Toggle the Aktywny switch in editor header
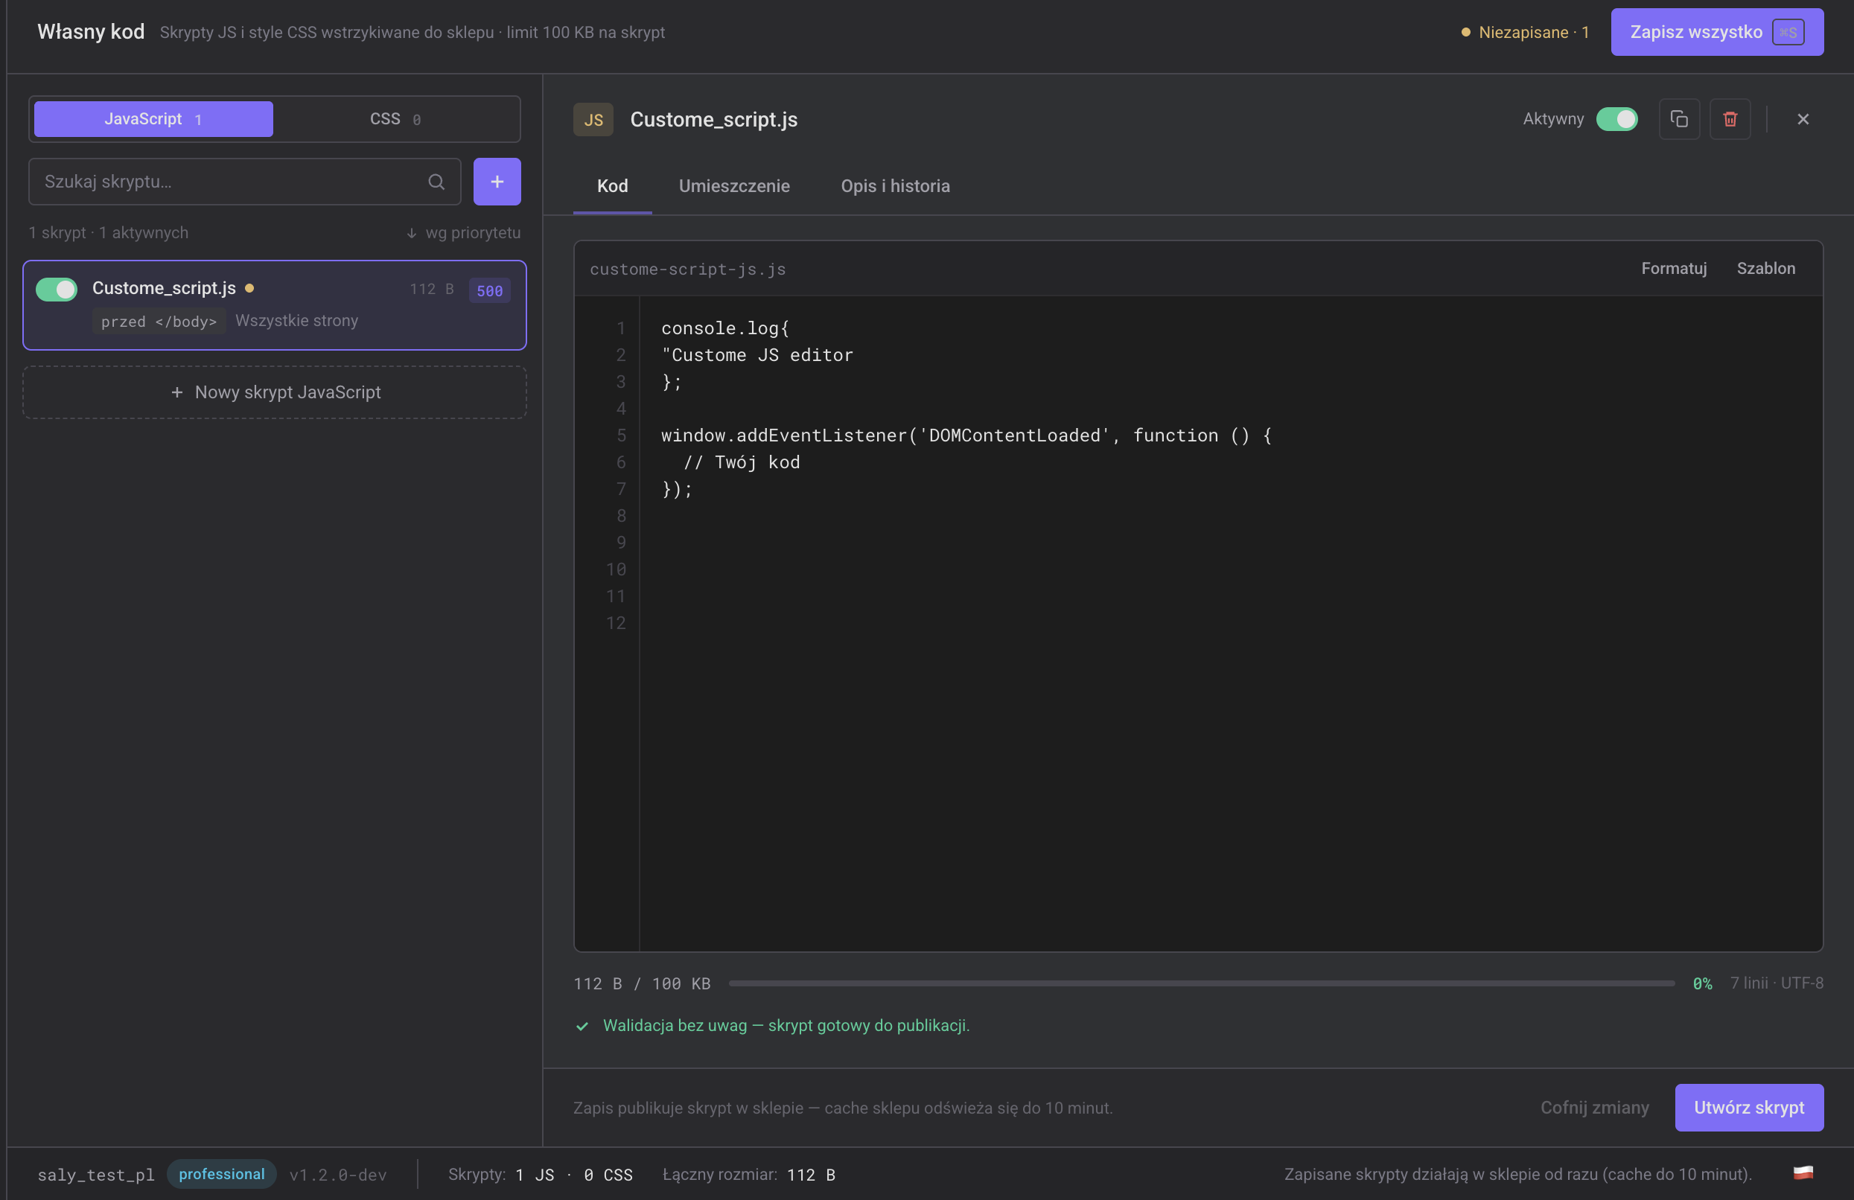 (1616, 119)
